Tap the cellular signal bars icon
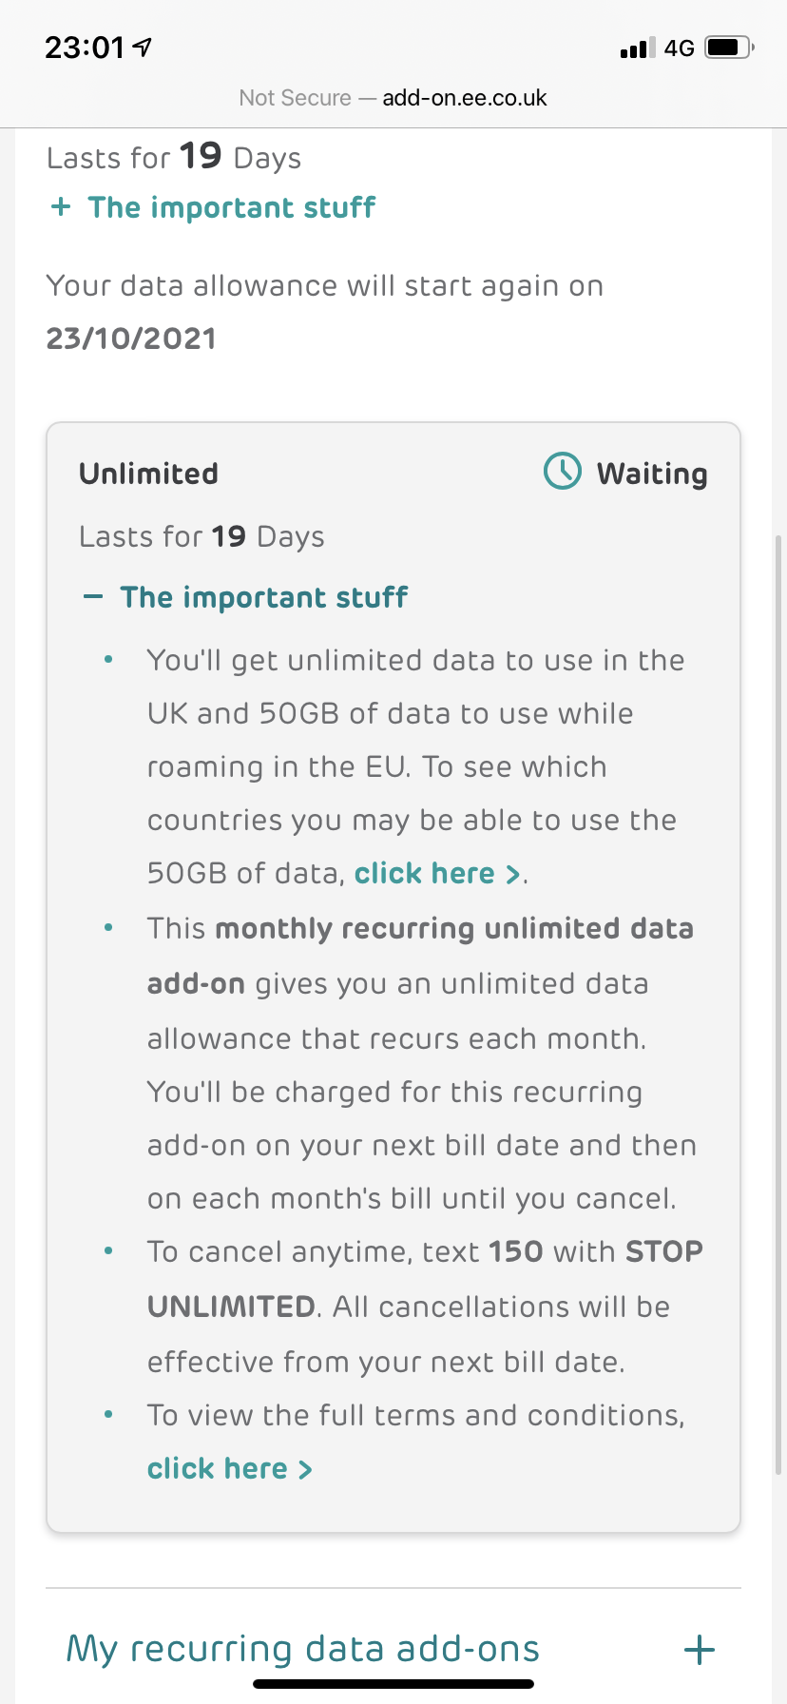The width and height of the screenshot is (787, 1704). [x=637, y=48]
